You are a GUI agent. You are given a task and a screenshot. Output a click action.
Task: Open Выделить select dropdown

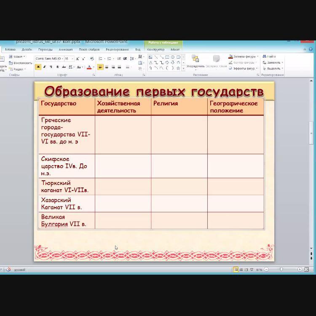tap(273, 68)
